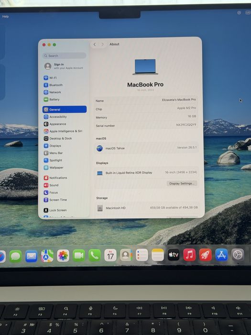Image resolution: width=251 pixels, height=335 pixels.
Task: Open Displays settings in sidebar
Action: (52, 145)
